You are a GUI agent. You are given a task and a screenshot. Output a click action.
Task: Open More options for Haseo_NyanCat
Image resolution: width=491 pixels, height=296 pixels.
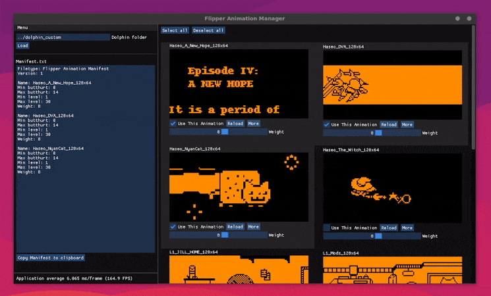tap(253, 227)
